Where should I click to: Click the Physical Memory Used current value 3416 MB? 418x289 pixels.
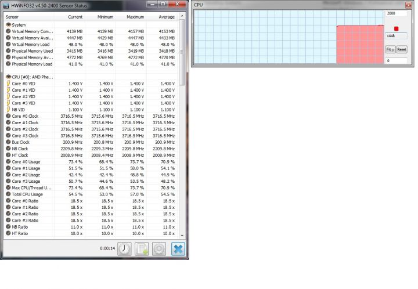tap(74, 51)
